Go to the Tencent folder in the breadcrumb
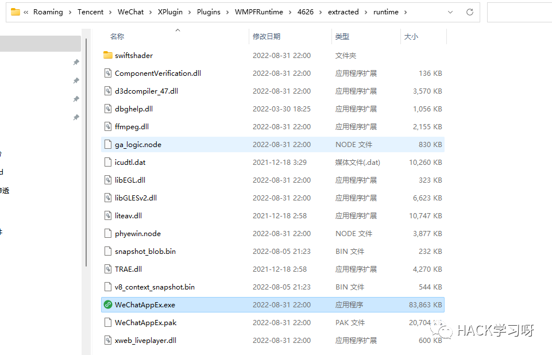 tap(91, 12)
